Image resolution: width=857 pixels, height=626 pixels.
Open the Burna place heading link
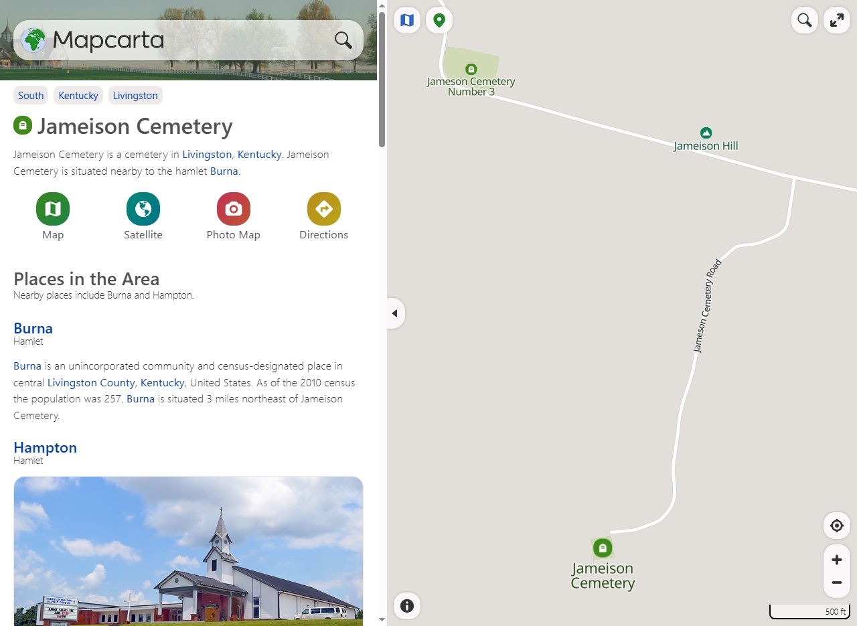click(x=33, y=328)
